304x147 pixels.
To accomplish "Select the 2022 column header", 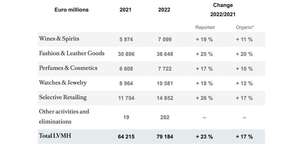I will click(x=164, y=10).
